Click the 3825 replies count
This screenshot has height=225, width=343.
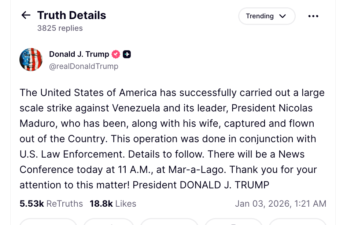click(60, 28)
